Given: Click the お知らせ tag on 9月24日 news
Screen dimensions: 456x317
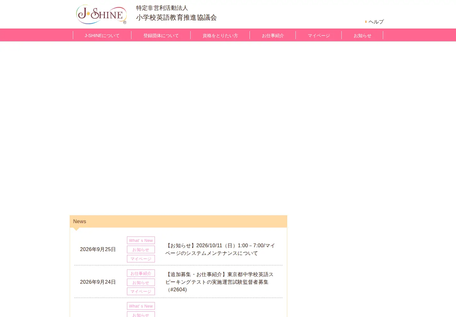Looking at the screenshot, I should pos(141,282).
